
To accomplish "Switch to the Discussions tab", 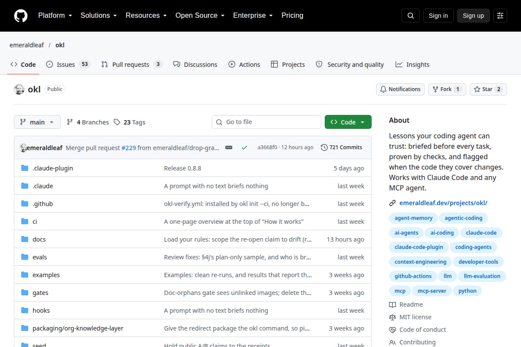I will pos(195,65).
